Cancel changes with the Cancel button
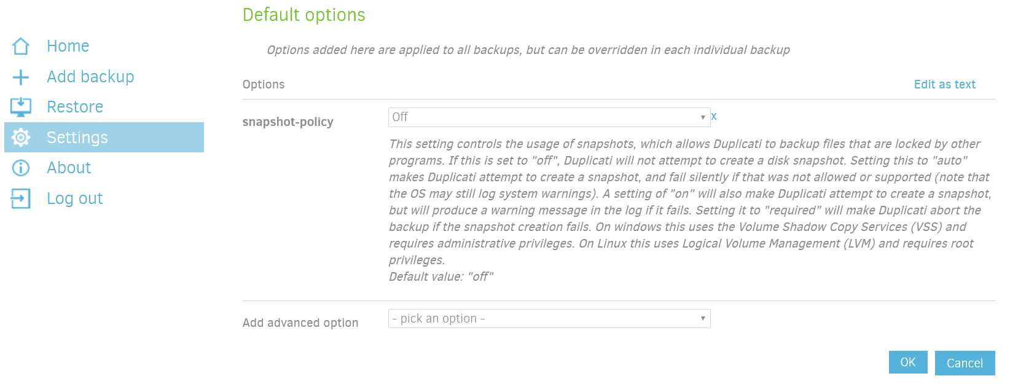Viewport: 1010px width, 384px height. pyautogui.click(x=964, y=362)
